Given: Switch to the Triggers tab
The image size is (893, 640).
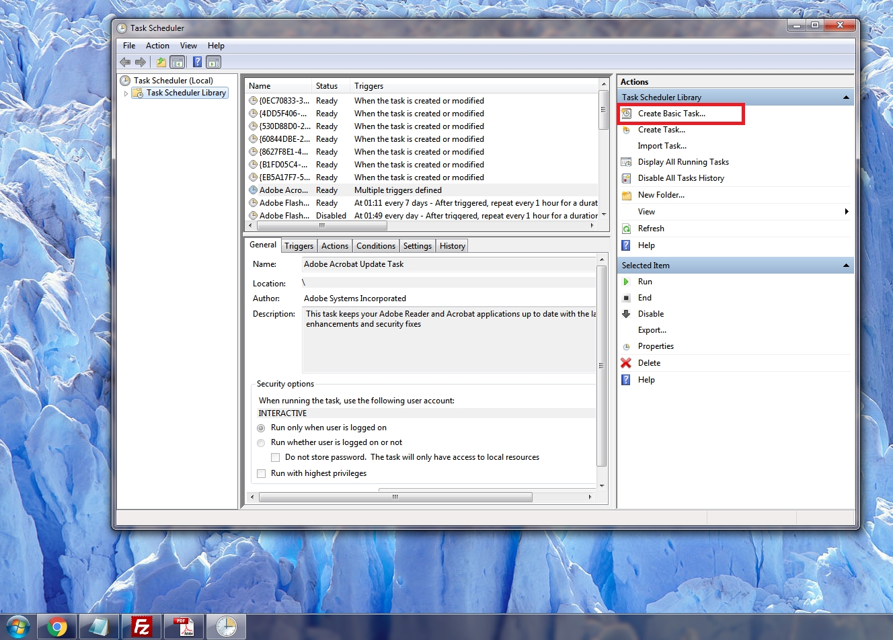Looking at the screenshot, I should coord(299,246).
